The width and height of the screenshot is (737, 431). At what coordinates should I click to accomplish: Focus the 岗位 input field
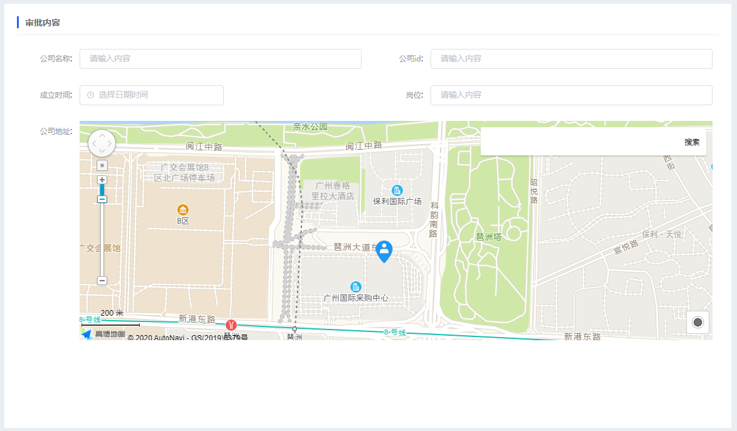point(571,95)
